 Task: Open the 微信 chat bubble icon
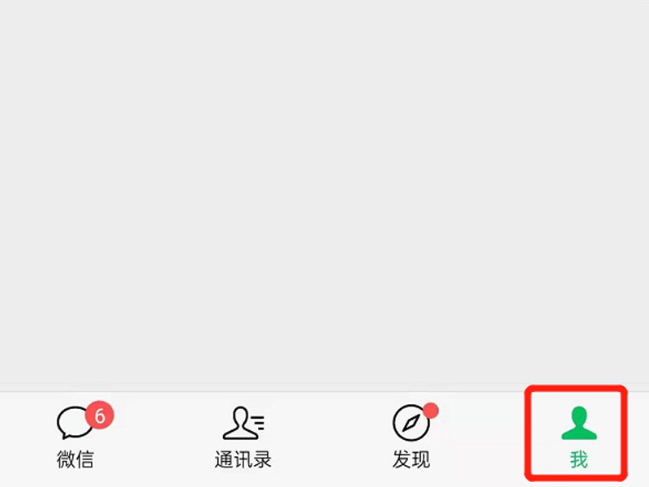[x=75, y=422]
